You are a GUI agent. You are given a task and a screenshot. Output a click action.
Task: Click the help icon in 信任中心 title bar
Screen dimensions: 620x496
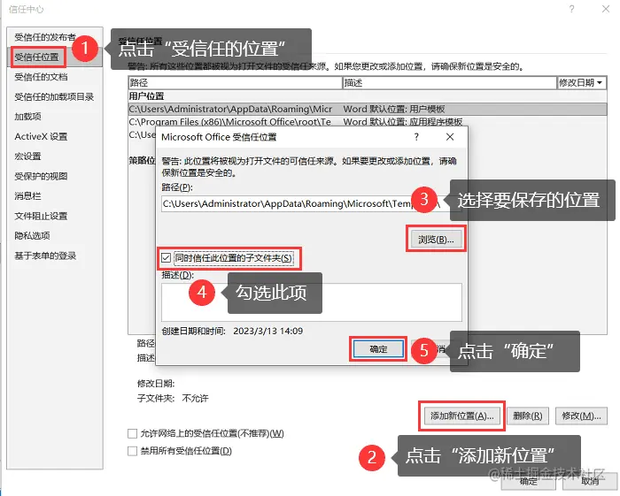572,9
